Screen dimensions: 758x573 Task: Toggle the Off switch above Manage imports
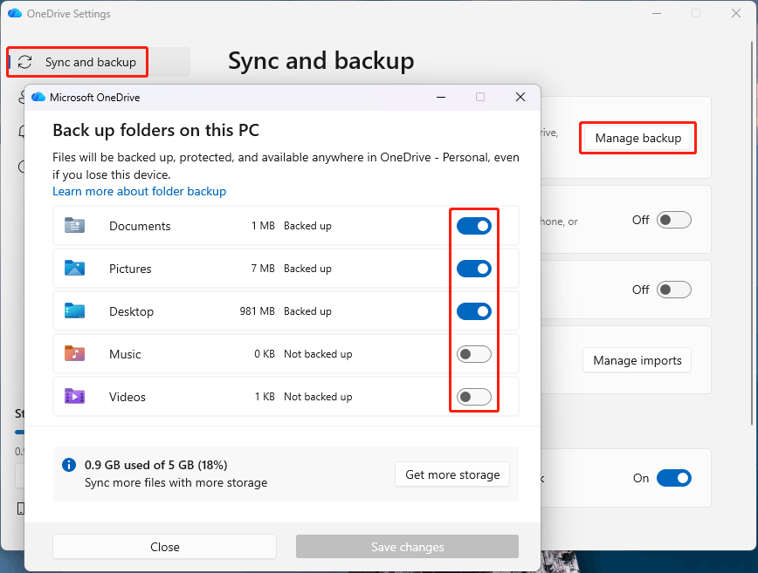[674, 290]
